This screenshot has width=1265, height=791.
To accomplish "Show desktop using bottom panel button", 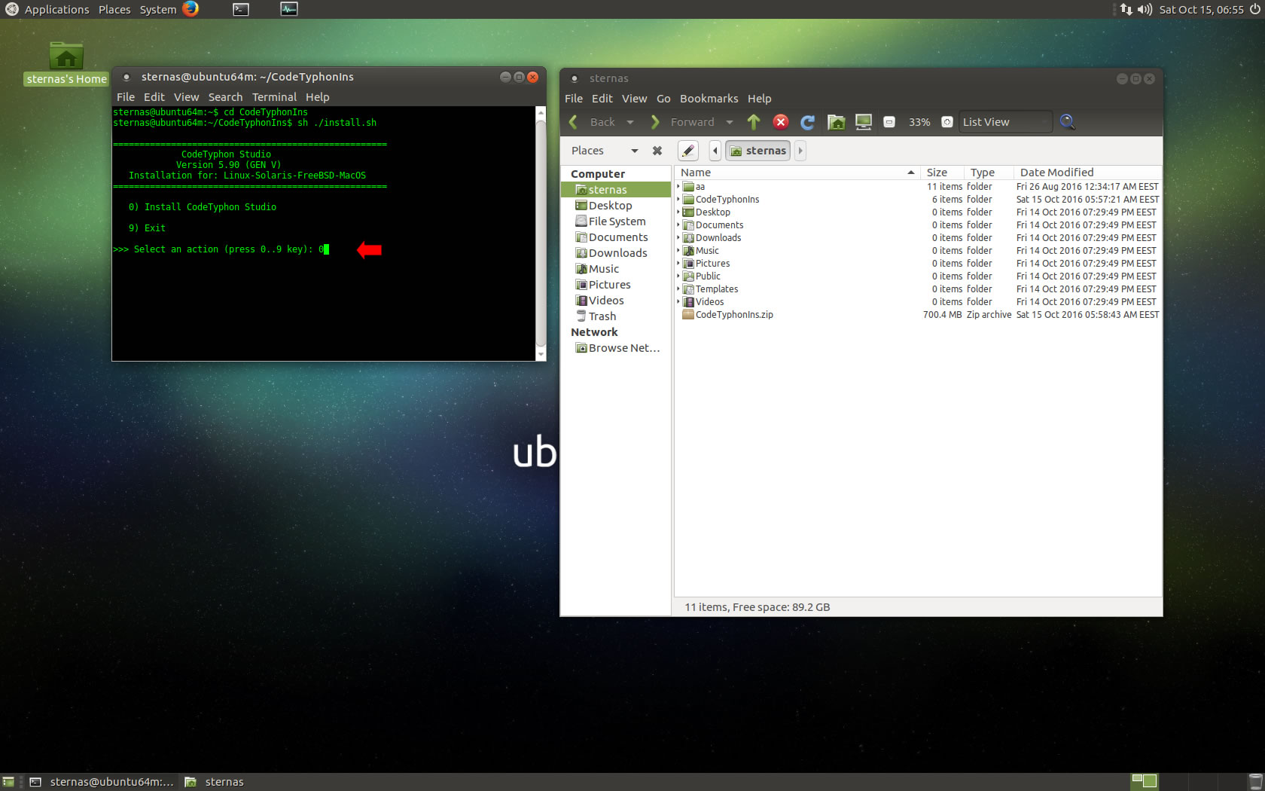I will pos(8,782).
